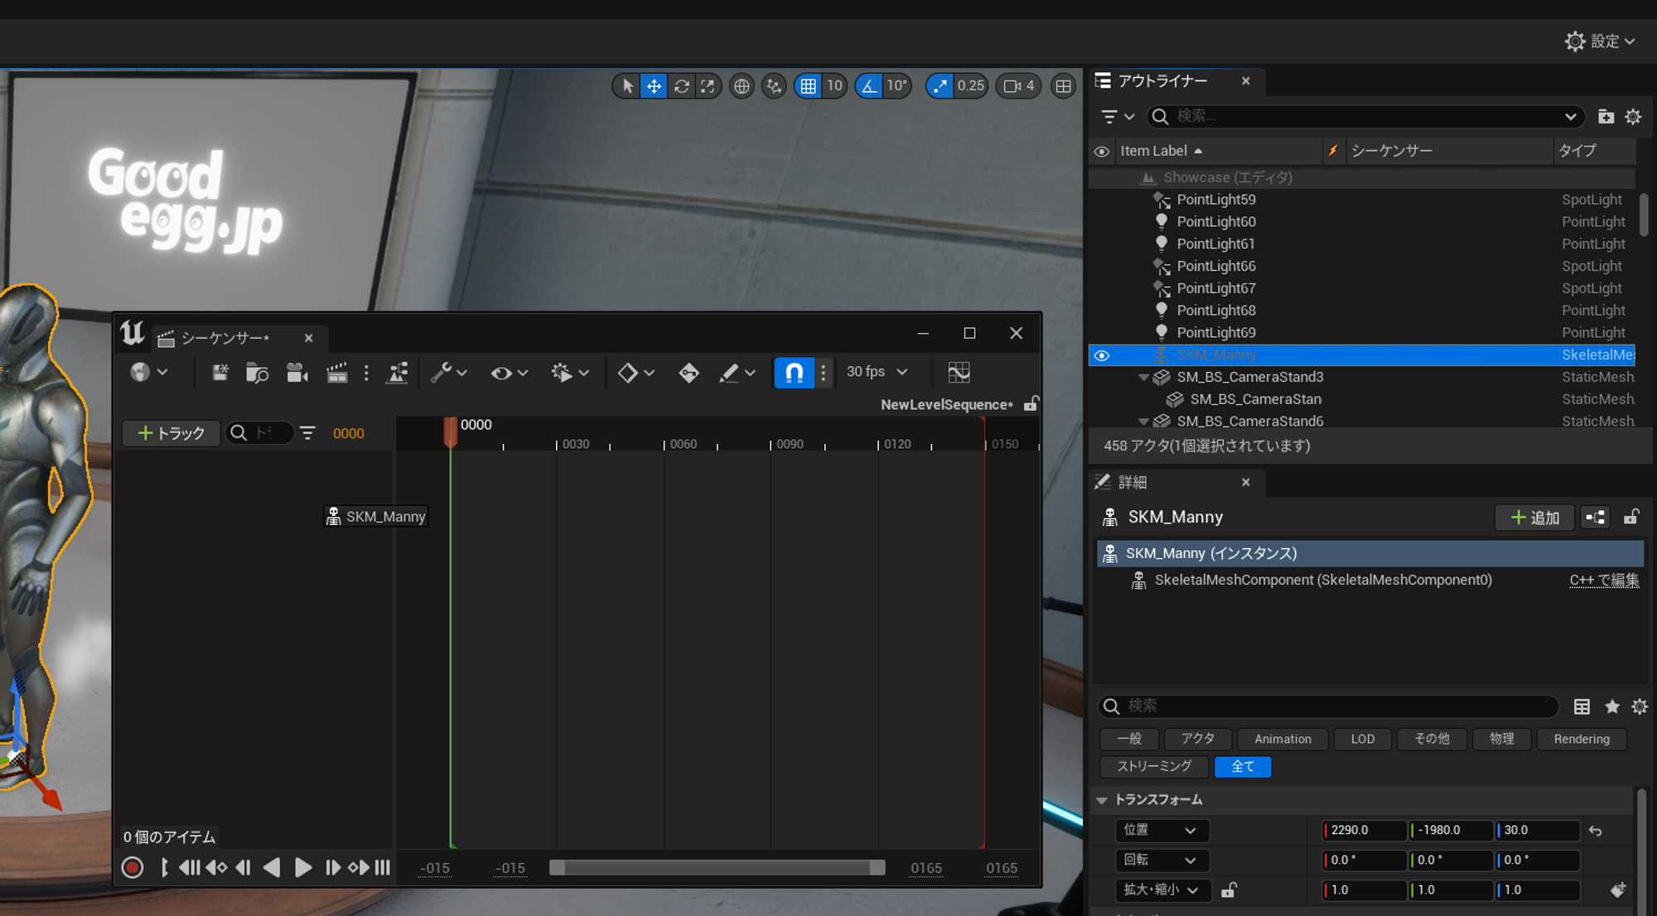Click sequencer play forward button
Viewport: 1657px width, 916px height.
point(303,867)
